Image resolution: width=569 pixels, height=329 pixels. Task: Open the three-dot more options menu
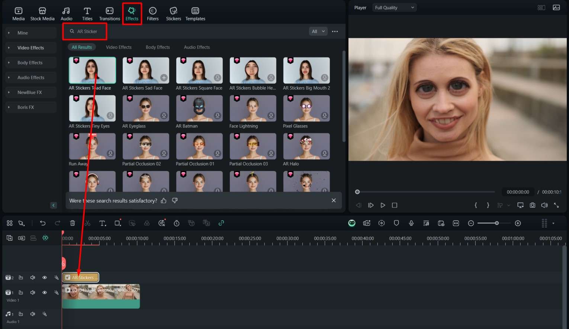pyautogui.click(x=335, y=32)
